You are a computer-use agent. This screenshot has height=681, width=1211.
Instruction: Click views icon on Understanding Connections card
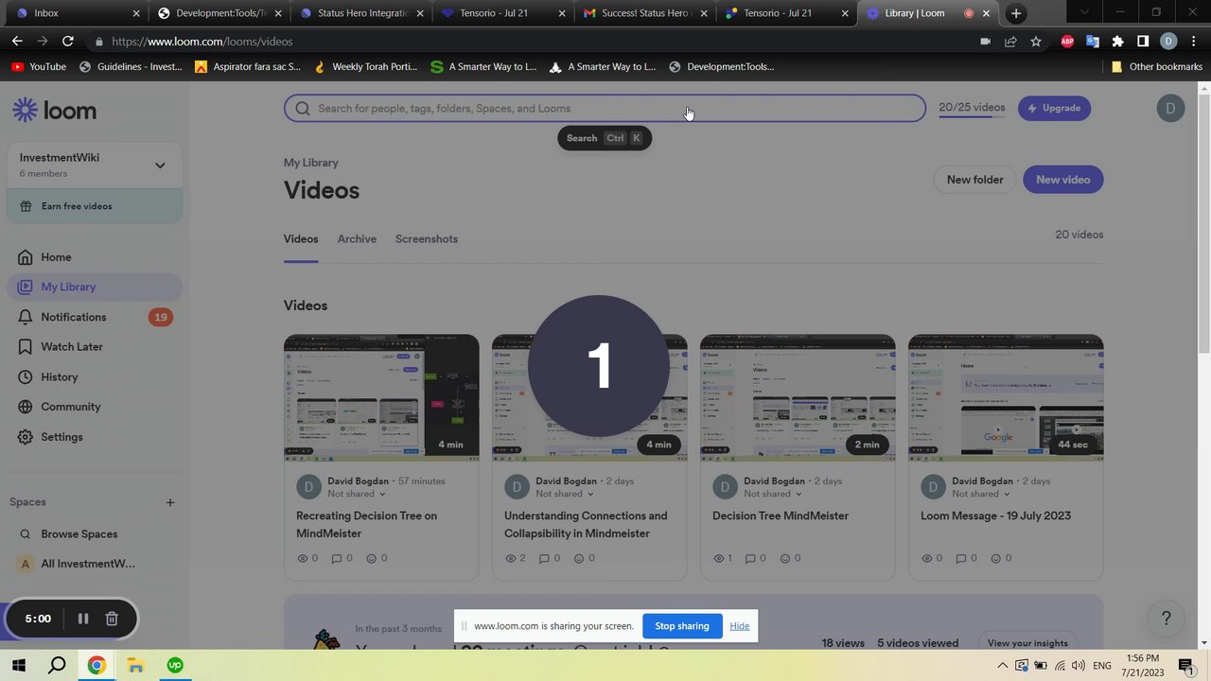click(512, 558)
